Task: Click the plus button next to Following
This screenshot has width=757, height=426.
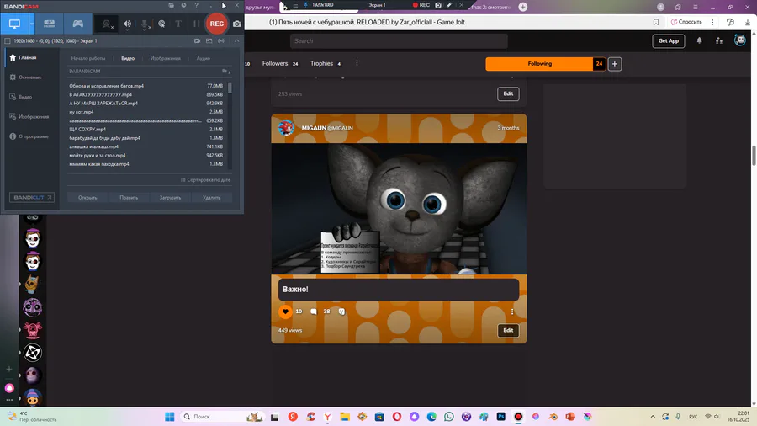Action: point(615,64)
